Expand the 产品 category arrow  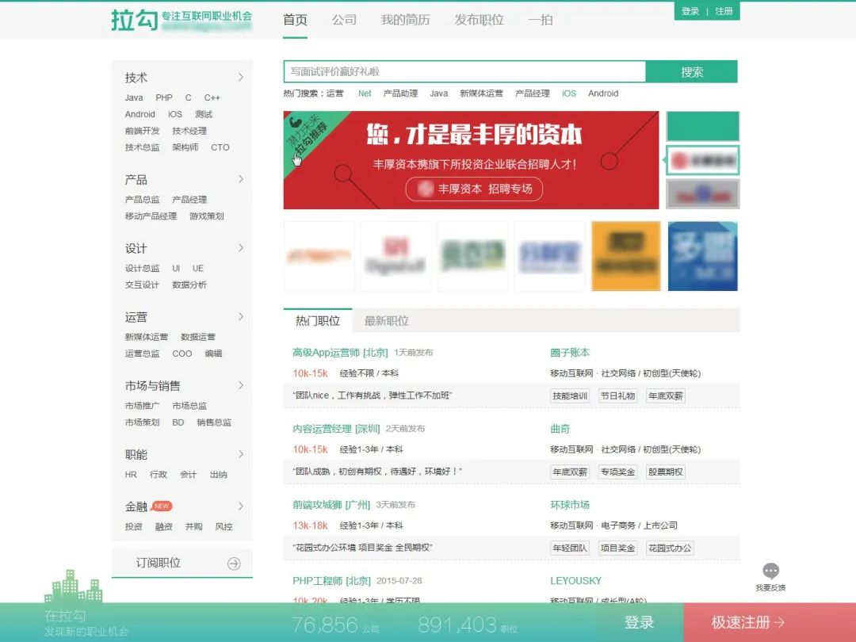(241, 179)
